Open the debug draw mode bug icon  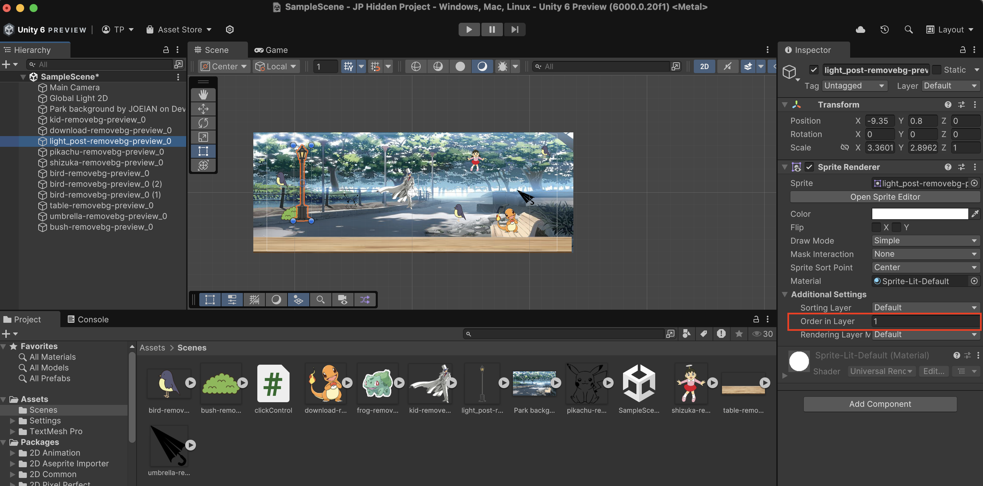click(x=502, y=66)
